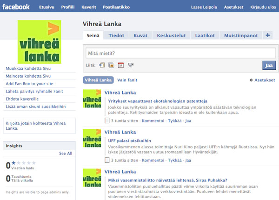
Task: Select the Vain fanit filter
Action: click(x=127, y=80)
